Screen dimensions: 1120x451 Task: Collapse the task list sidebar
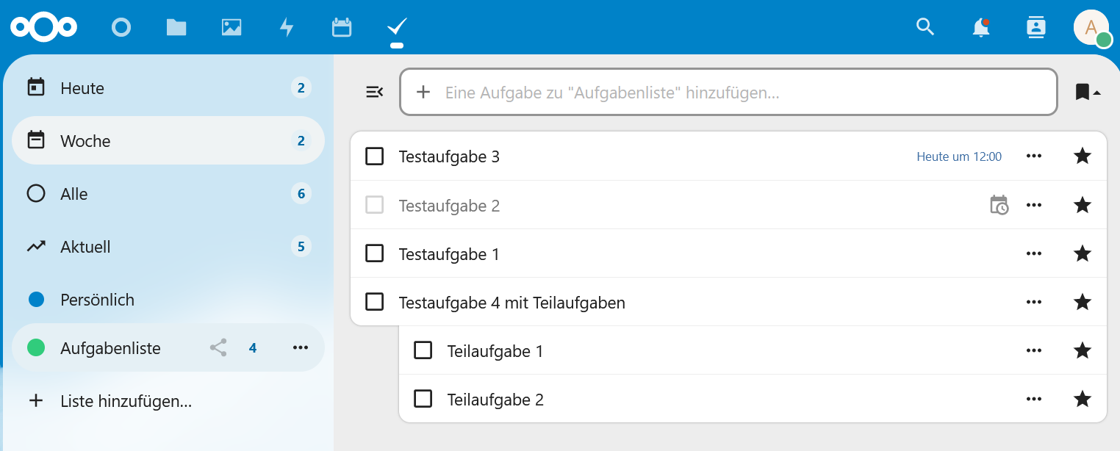375,91
